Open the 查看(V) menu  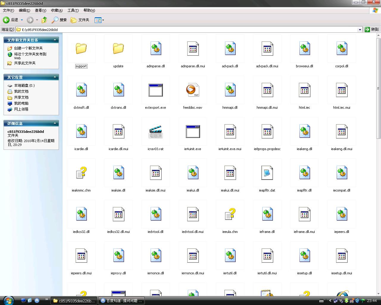click(x=40, y=10)
